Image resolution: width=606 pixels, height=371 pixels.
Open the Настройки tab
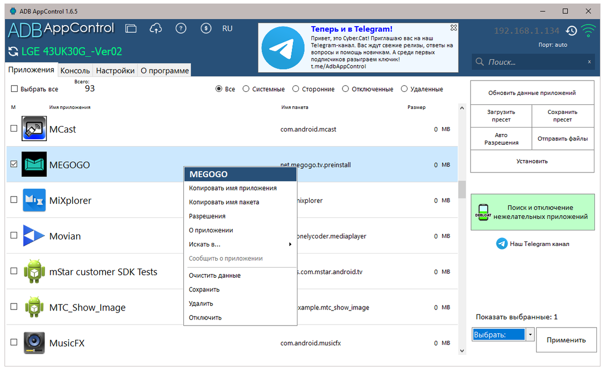[x=115, y=71]
